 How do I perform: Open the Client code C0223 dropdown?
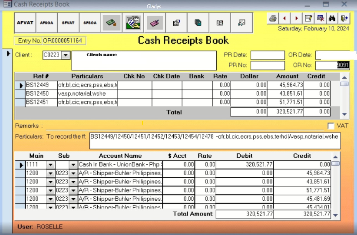(65, 55)
